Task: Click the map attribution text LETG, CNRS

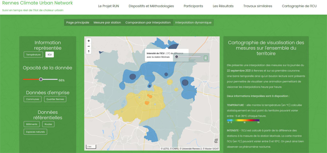Action: (x=190, y=149)
